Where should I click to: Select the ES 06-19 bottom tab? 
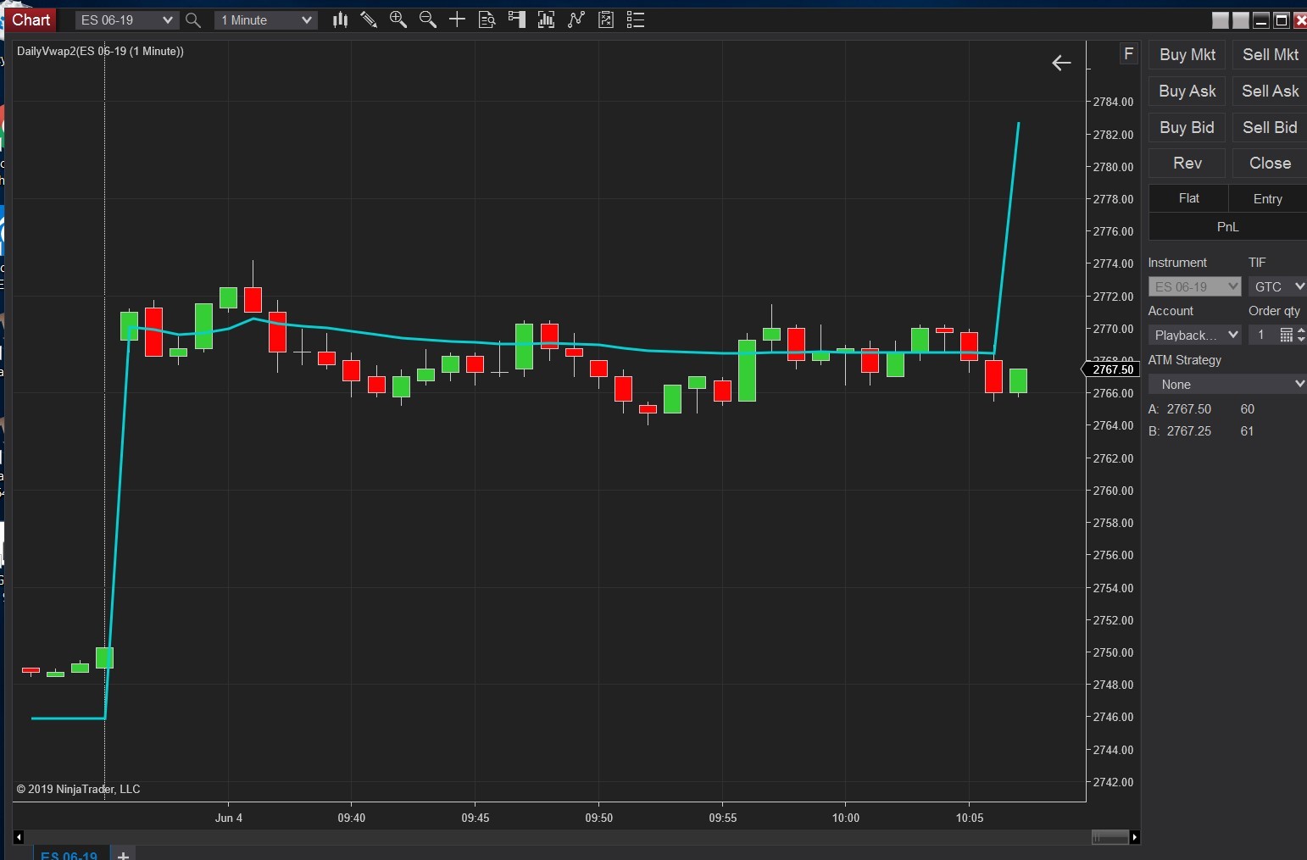69,854
